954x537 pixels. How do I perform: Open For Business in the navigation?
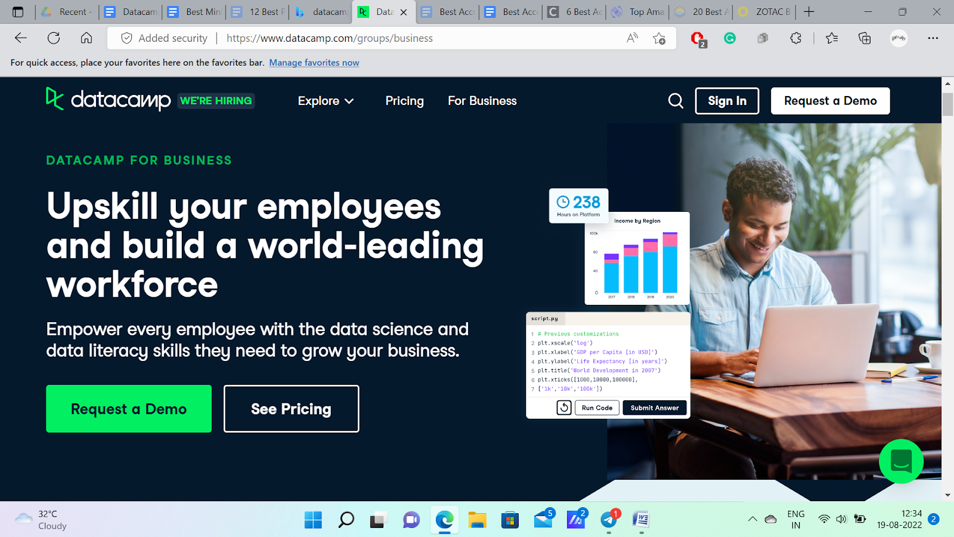click(482, 101)
